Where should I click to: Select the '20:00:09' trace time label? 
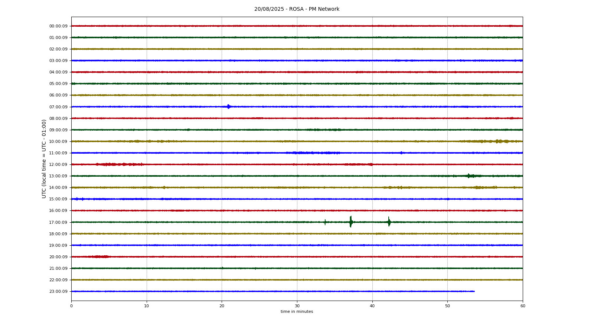pos(58,257)
